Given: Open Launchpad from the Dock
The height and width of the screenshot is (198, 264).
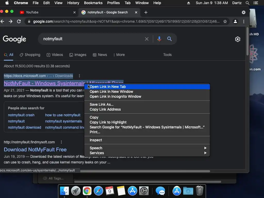Looking at the screenshot, I should tap(76, 191).
